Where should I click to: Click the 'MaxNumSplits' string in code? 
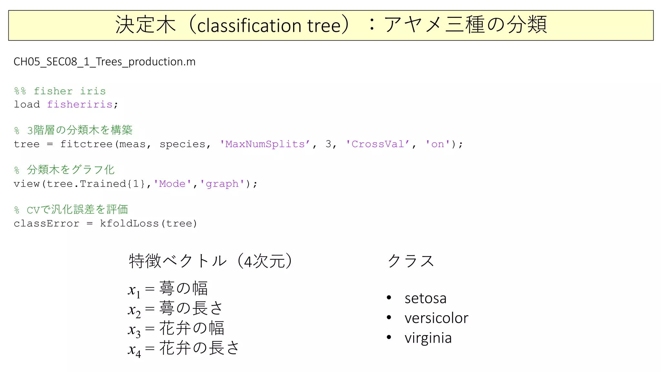pyautogui.click(x=265, y=144)
